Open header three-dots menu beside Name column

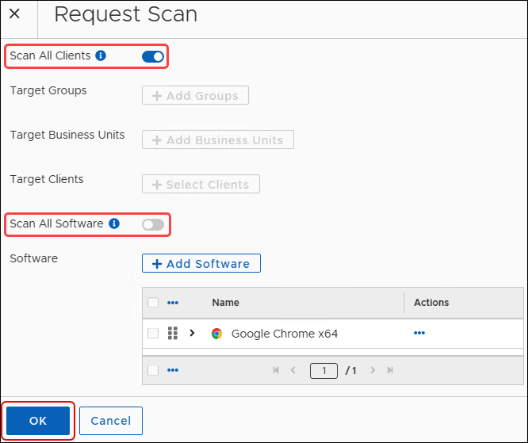coord(173,303)
